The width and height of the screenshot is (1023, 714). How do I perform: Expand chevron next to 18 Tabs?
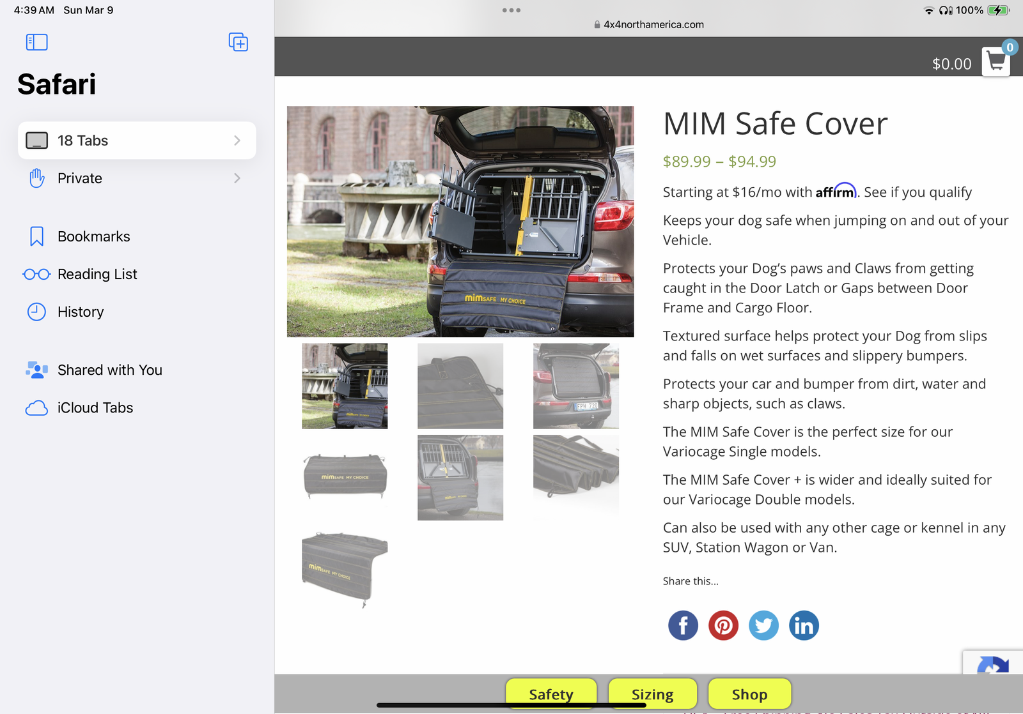(237, 141)
